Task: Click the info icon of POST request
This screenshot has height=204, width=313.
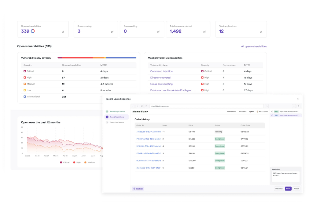Action: pyautogui.click(x=272, y=112)
